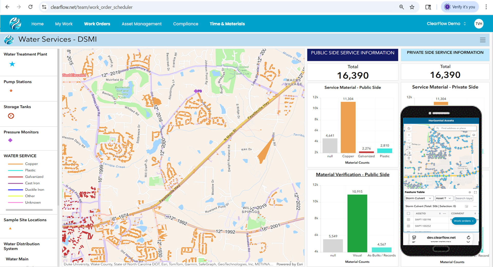
Task: Click the home extent icon on phone map
Action: (409, 128)
